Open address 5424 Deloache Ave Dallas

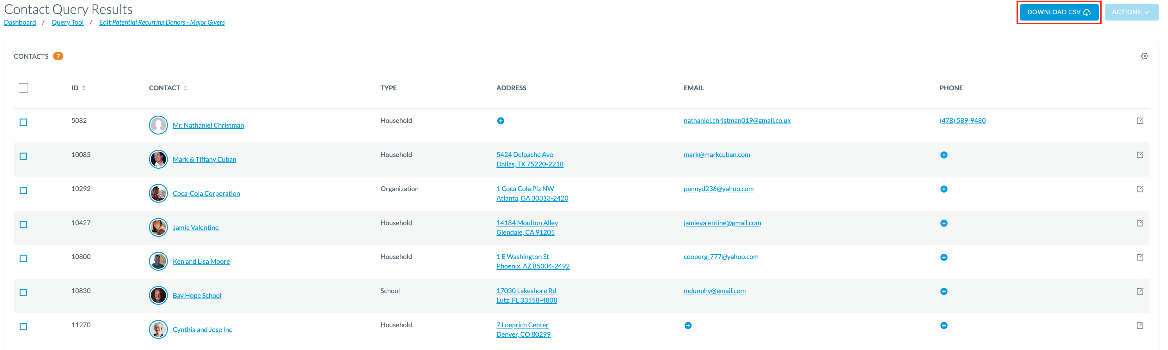[530, 160]
